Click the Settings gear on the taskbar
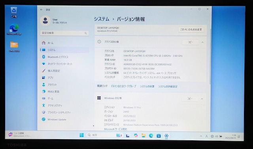Viewport: 253px width, 149px height. pyautogui.click(x=166, y=136)
